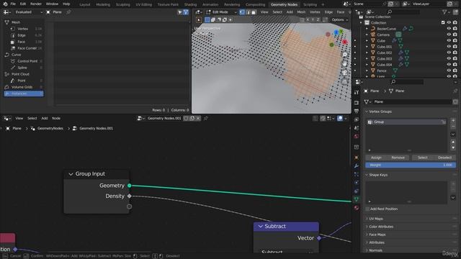Click the Blender logo in top bar

5,4
